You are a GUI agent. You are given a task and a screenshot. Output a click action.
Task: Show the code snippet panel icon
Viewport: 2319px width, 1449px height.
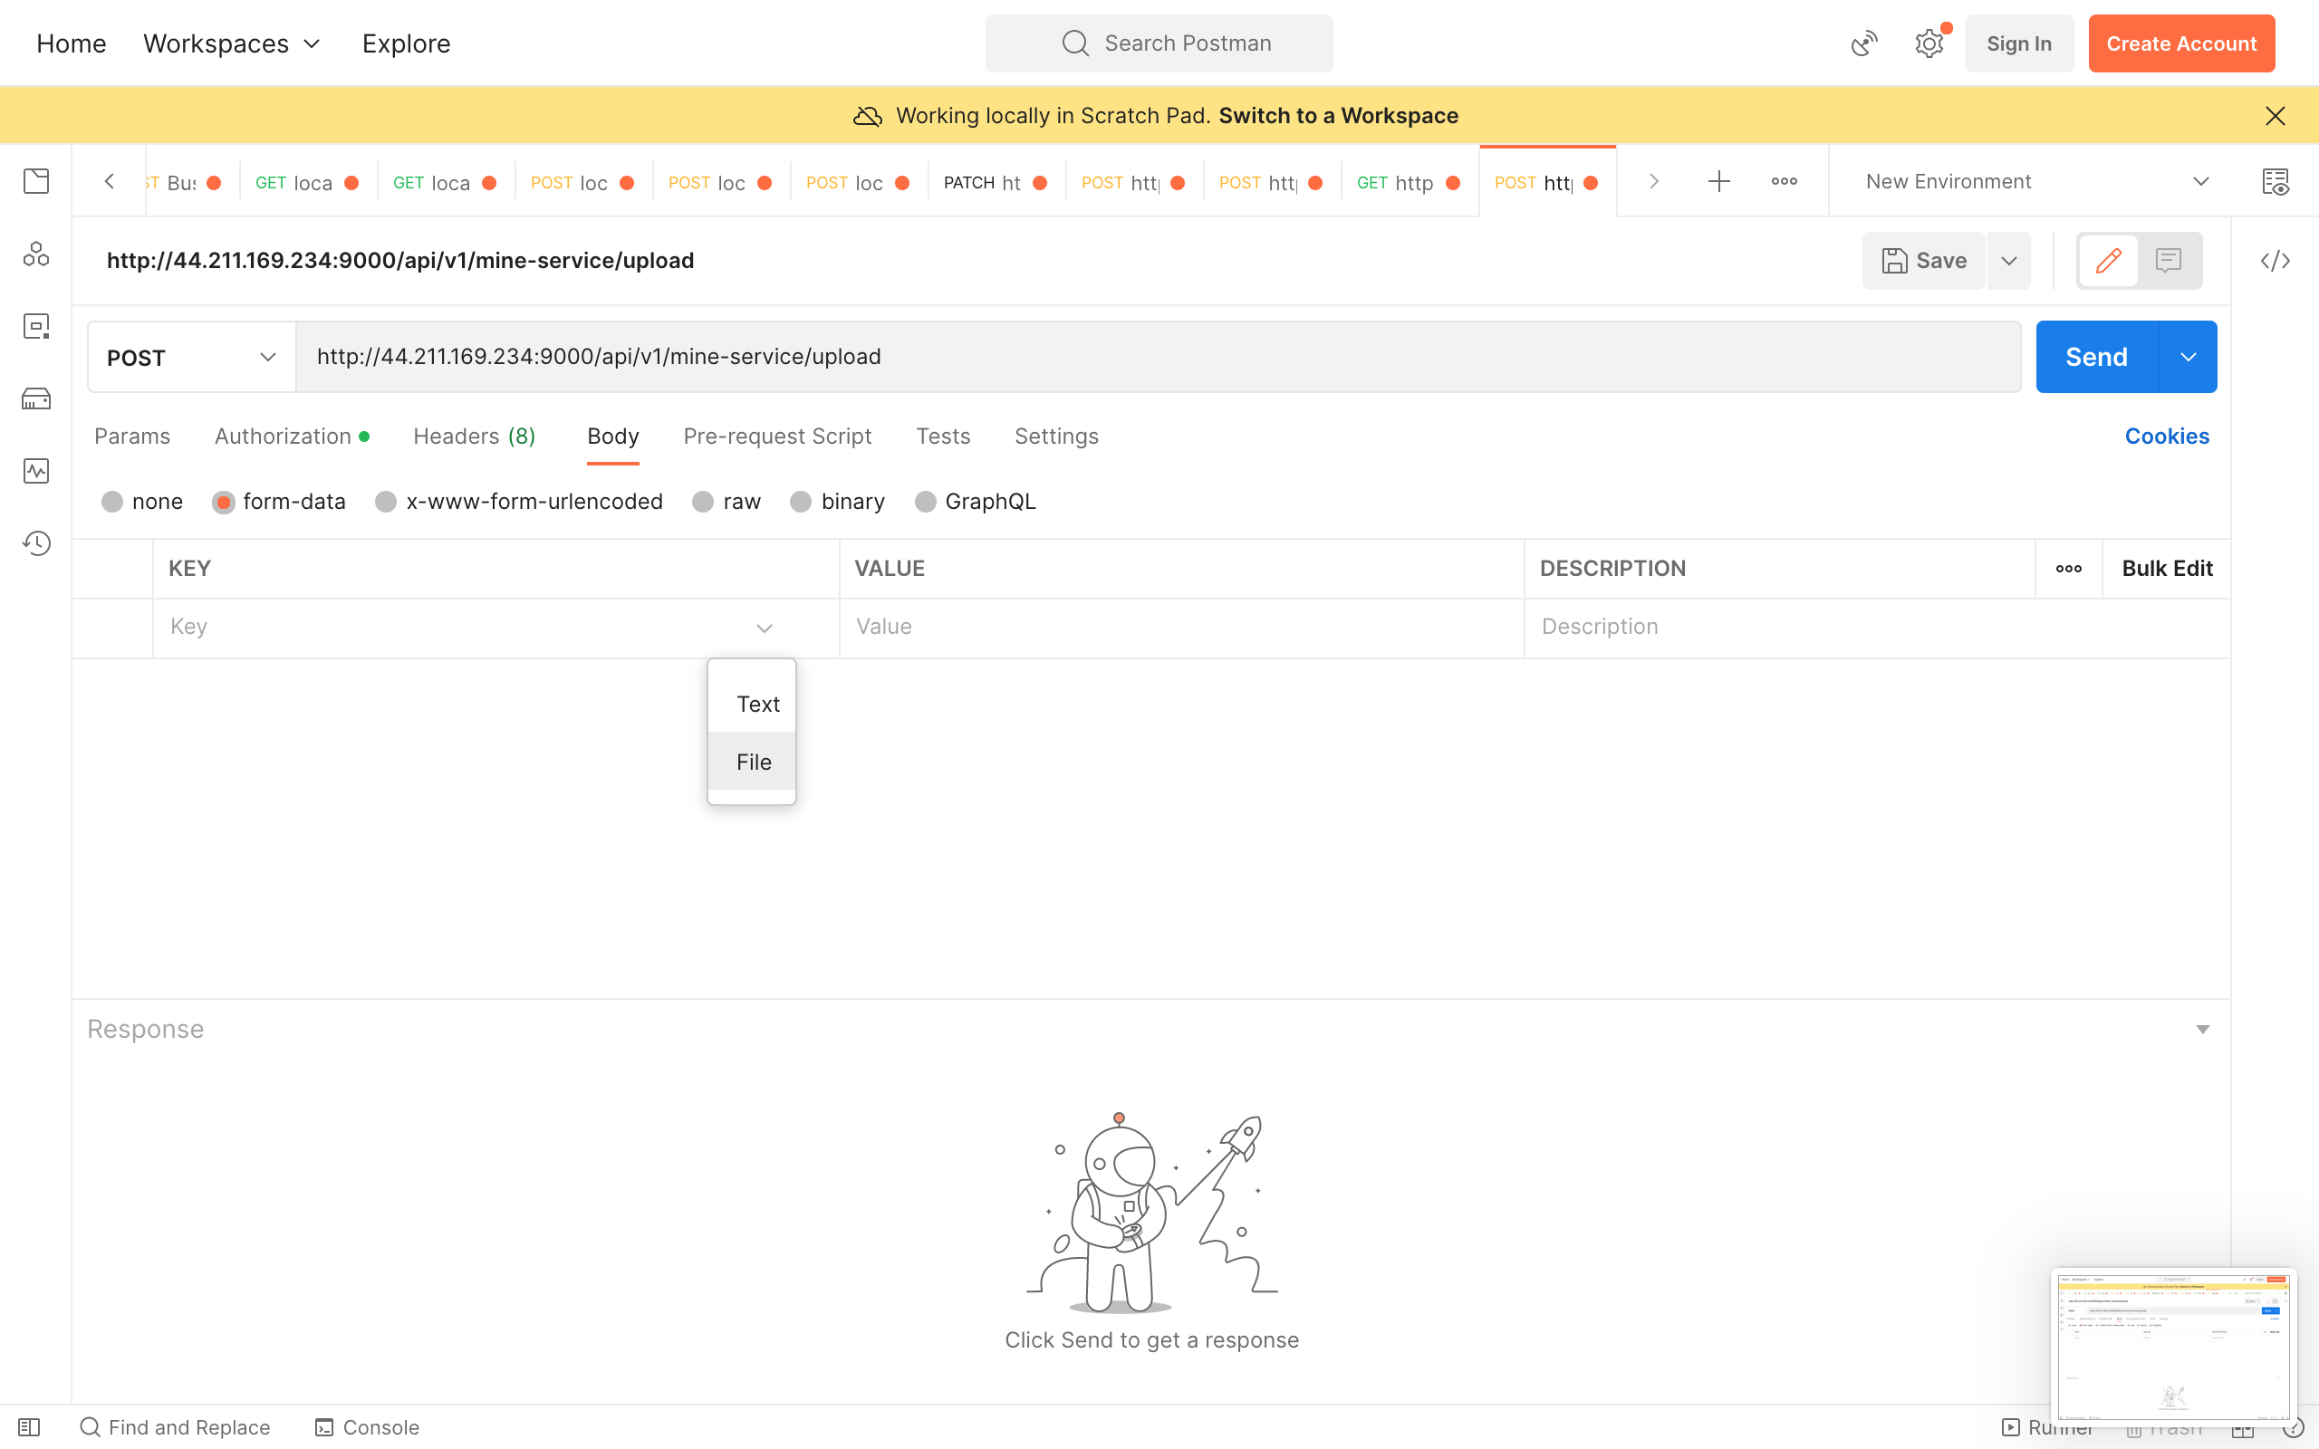point(2275,261)
